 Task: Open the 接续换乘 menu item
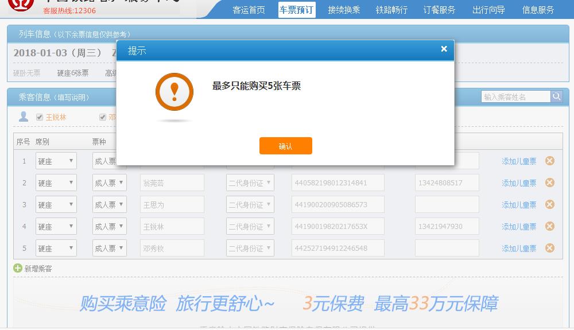point(344,10)
